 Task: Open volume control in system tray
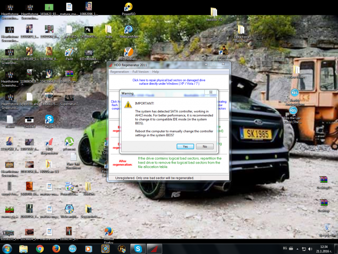(x=310, y=249)
